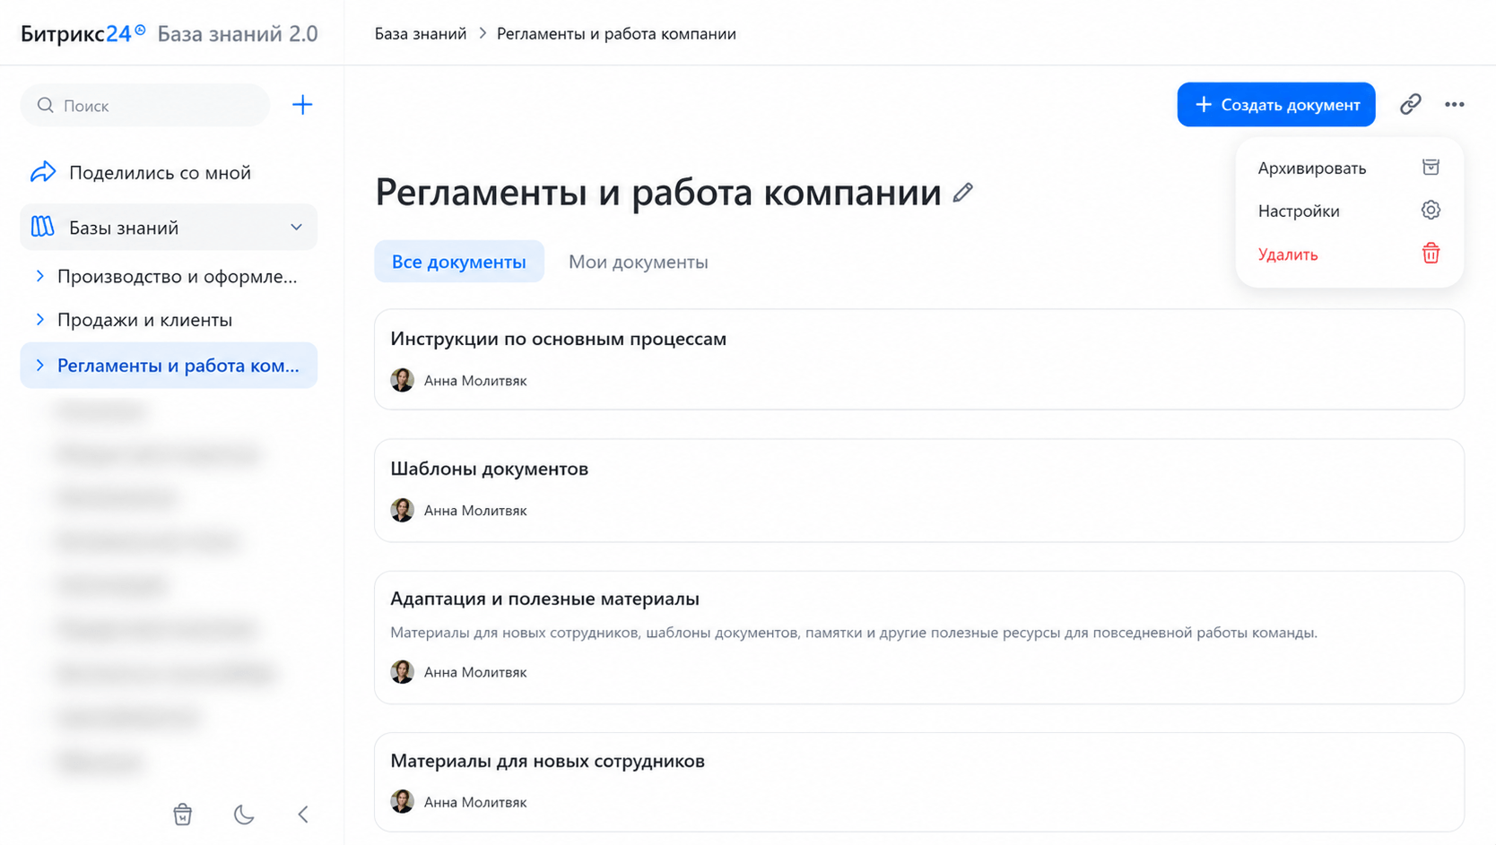1496x845 pixels.
Task: Click the description text starting Материалы для новых
Action: pos(854,633)
